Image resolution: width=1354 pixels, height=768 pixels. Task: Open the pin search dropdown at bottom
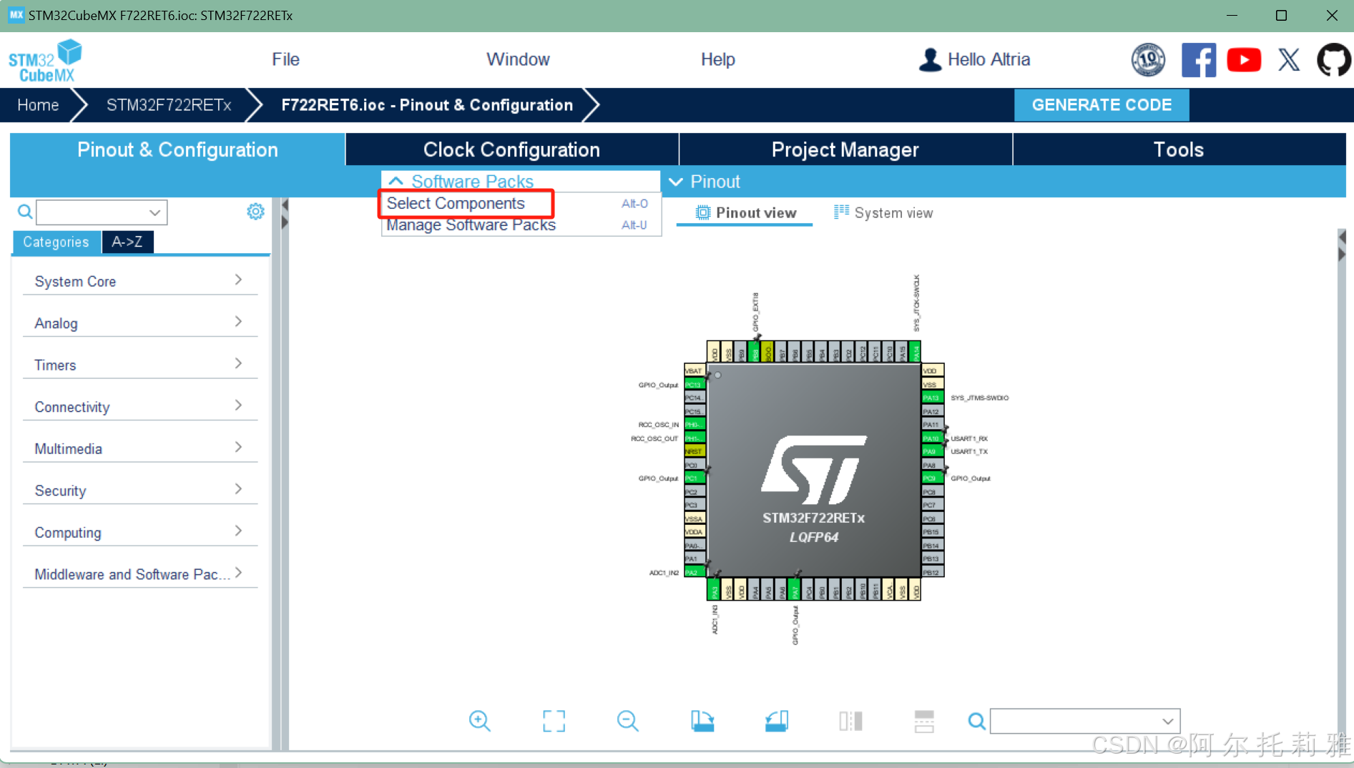[x=1085, y=721]
